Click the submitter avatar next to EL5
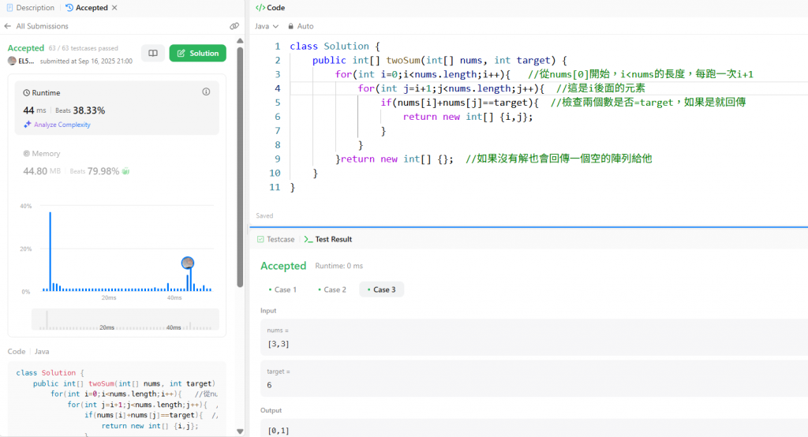 12,61
